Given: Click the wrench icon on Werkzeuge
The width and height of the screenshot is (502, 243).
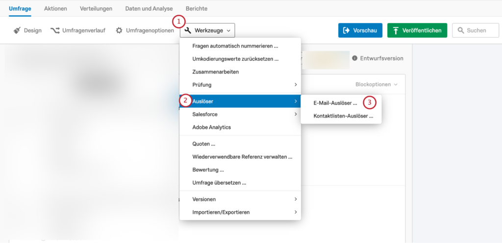Looking at the screenshot, I should [x=188, y=30].
